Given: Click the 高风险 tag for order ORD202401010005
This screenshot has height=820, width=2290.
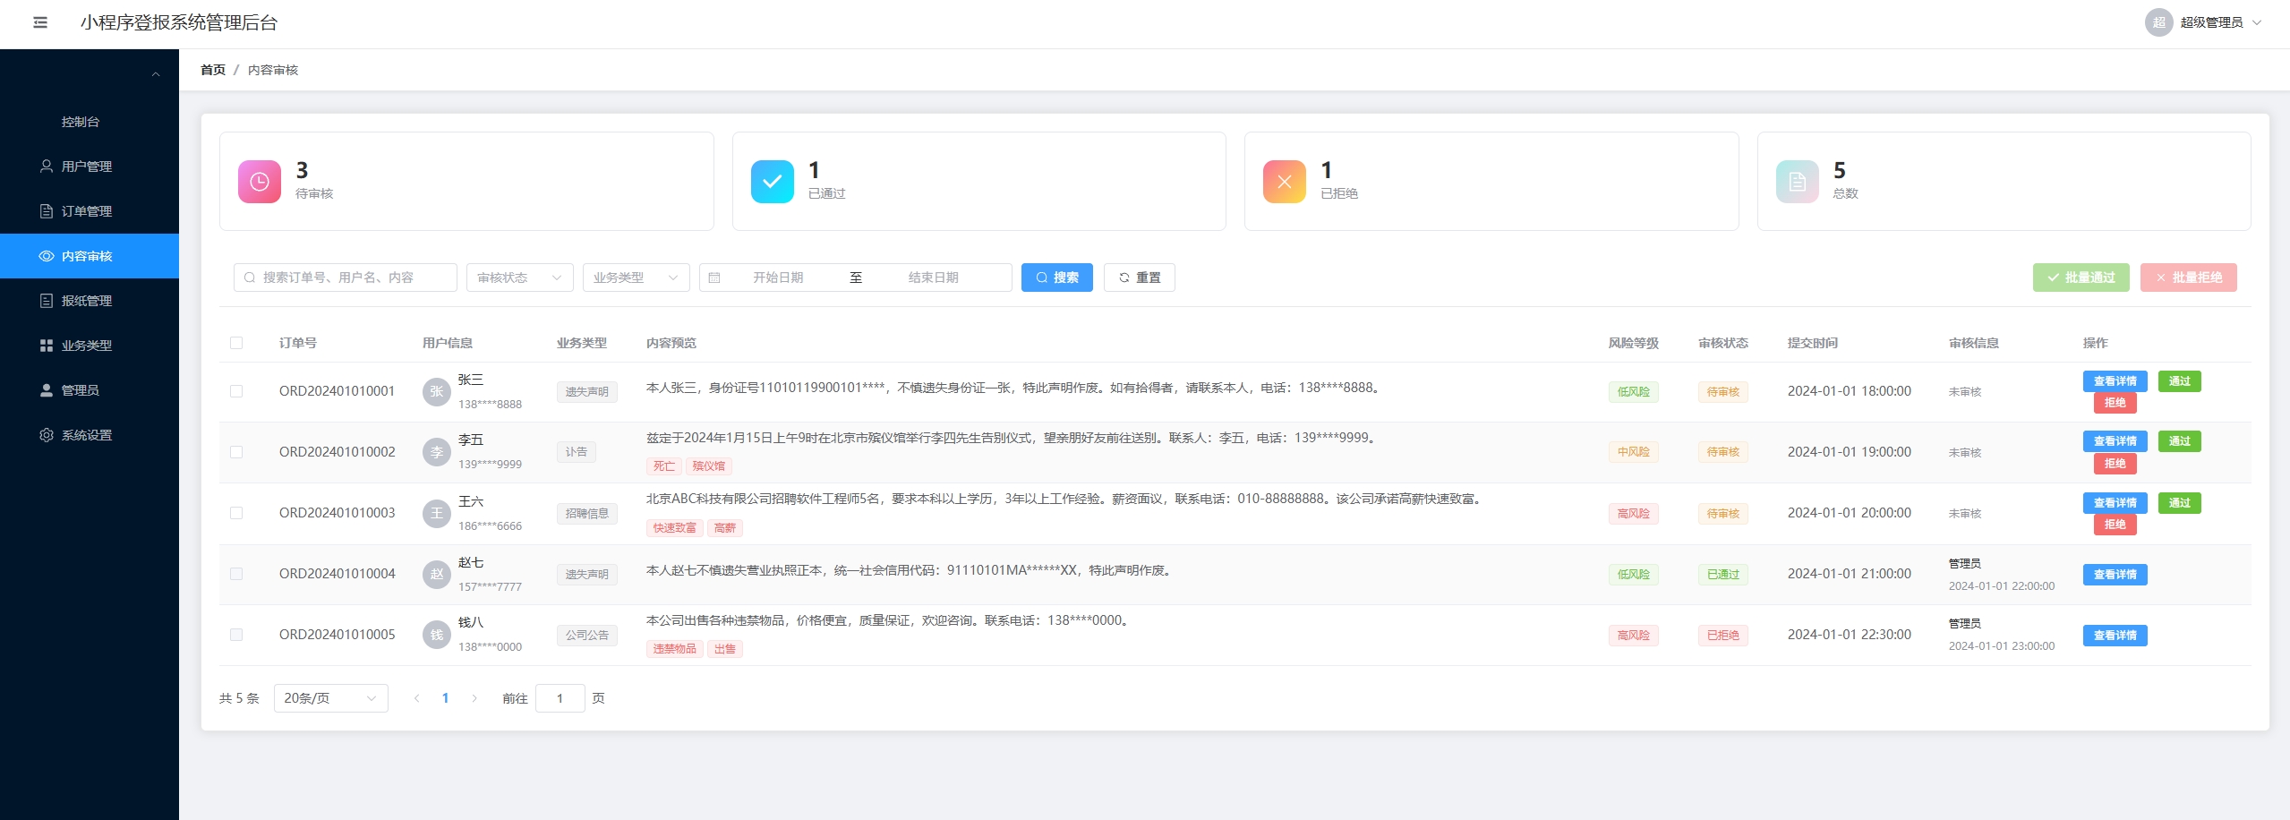Looking at the screenshot, I should [x=1633, y=636].
